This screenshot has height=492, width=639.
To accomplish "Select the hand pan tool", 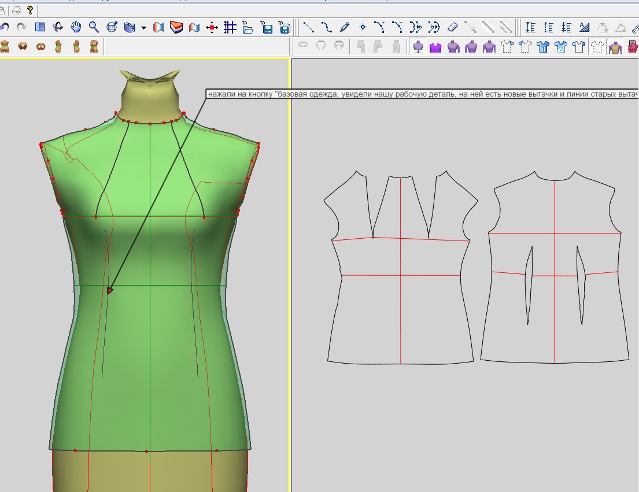I will click(x=76, y=27).
